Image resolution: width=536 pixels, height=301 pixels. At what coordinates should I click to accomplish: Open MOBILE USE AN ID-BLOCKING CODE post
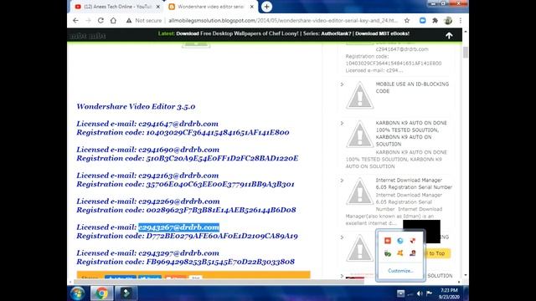[x=412, y=88]
